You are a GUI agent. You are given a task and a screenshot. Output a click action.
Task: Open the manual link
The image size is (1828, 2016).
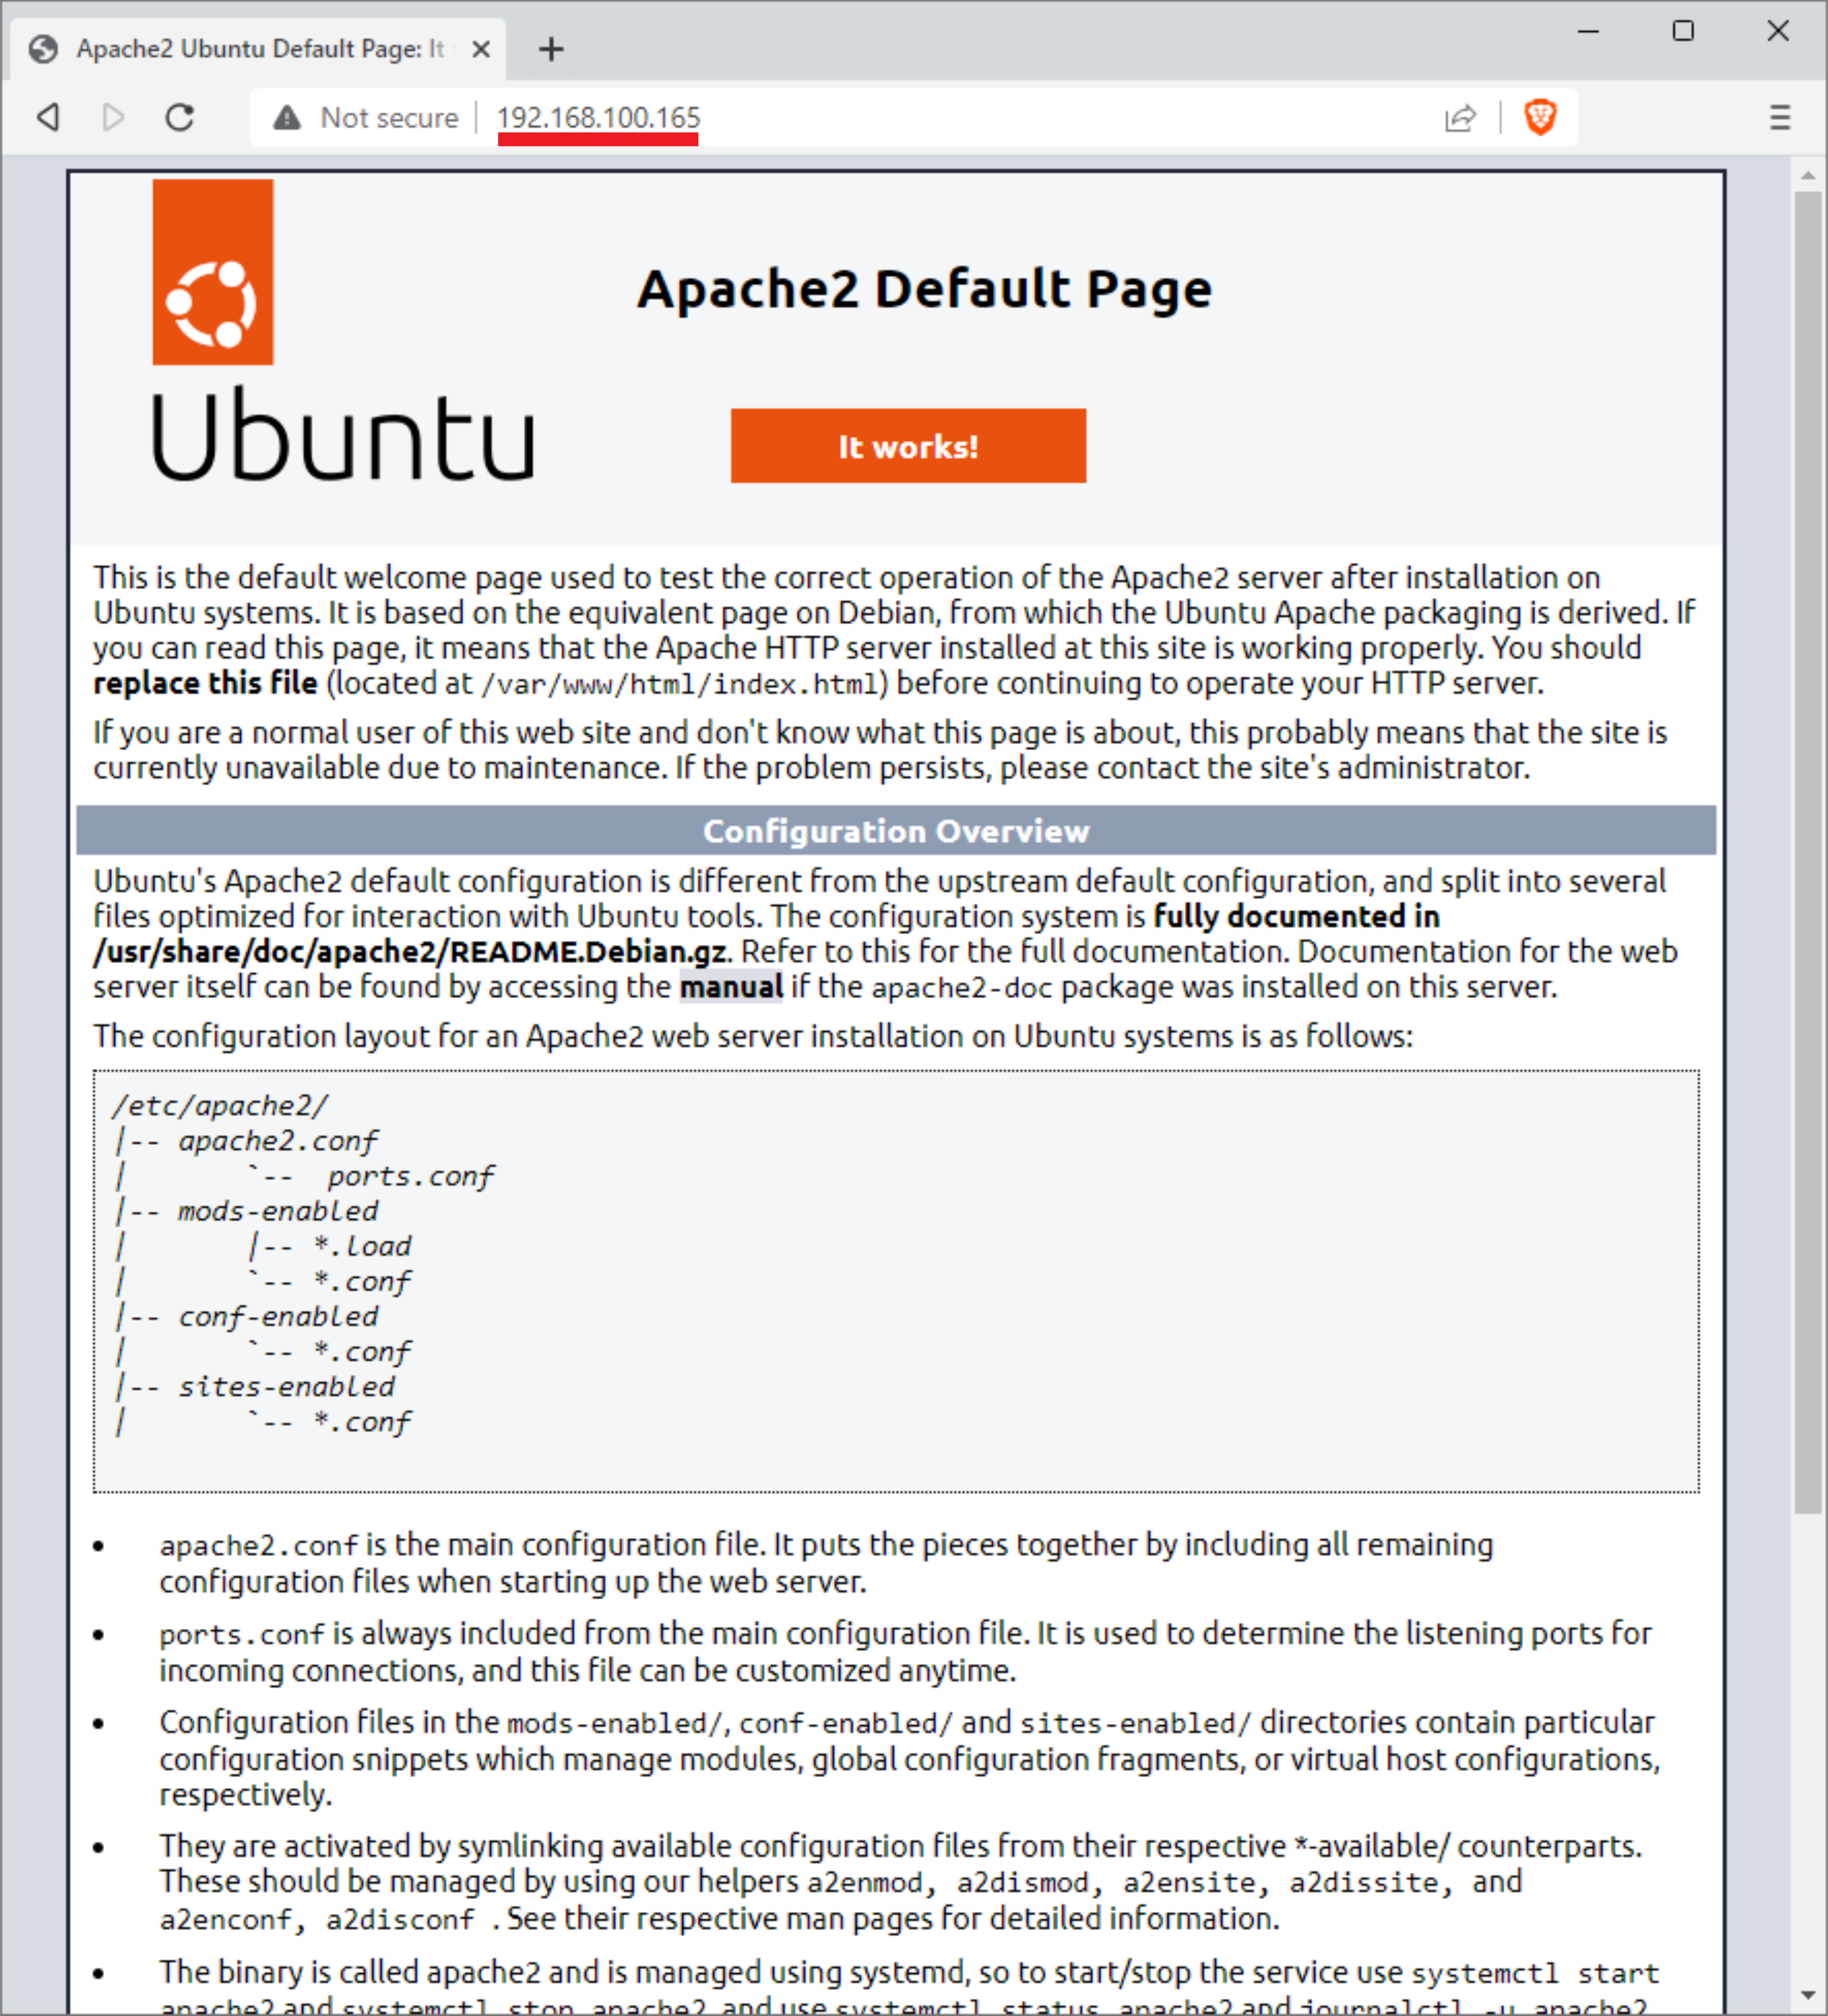[x=731, y=987]
